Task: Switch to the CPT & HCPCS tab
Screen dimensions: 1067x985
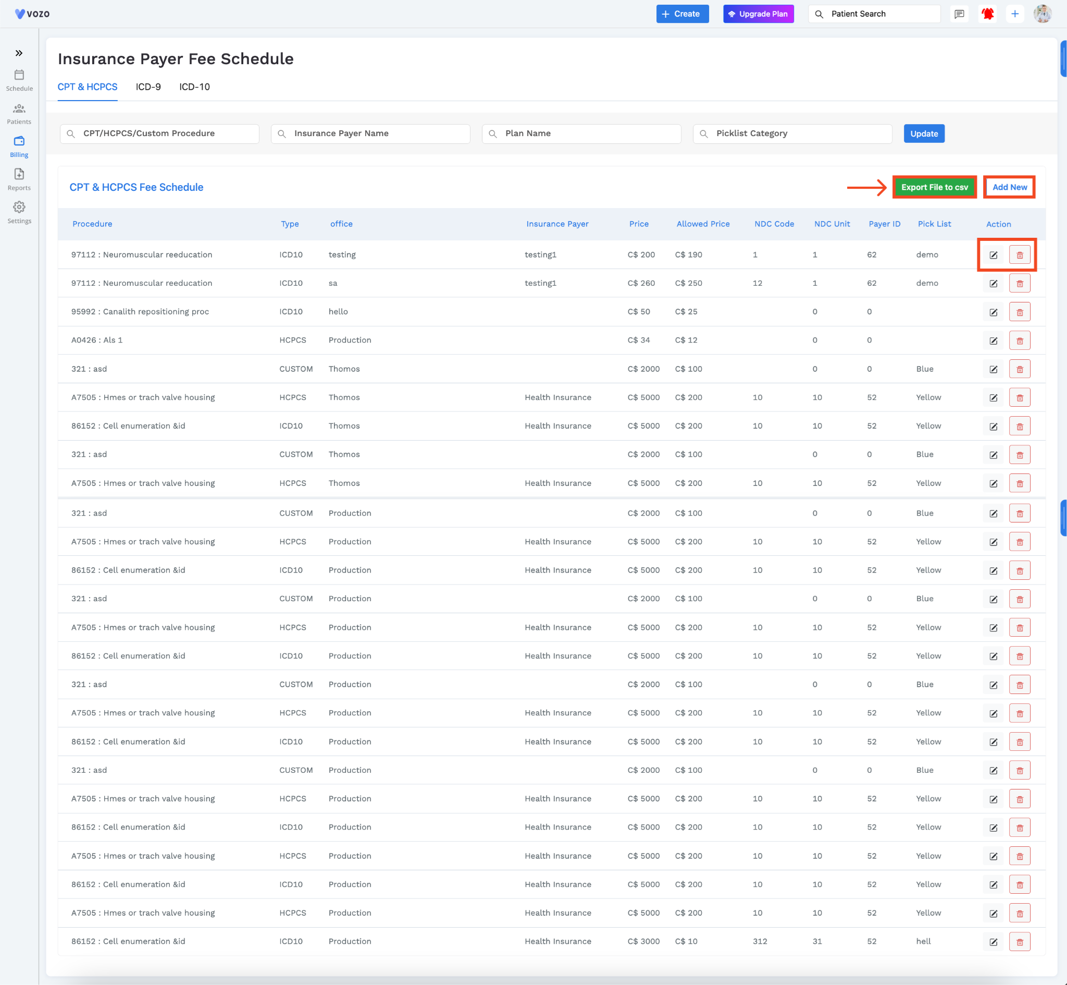Action: pyautogui.click(x=88, y=87)
